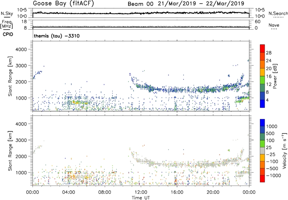Pick the light green segment of the power colorbar
The height and width of the screenshot is (200, 288).
pyautogui.click(x=262, y=81)
